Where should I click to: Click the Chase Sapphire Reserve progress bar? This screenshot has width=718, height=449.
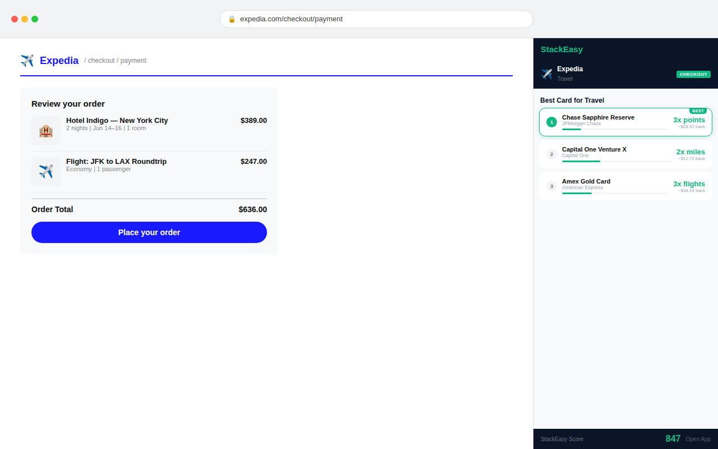coord(615,130)
